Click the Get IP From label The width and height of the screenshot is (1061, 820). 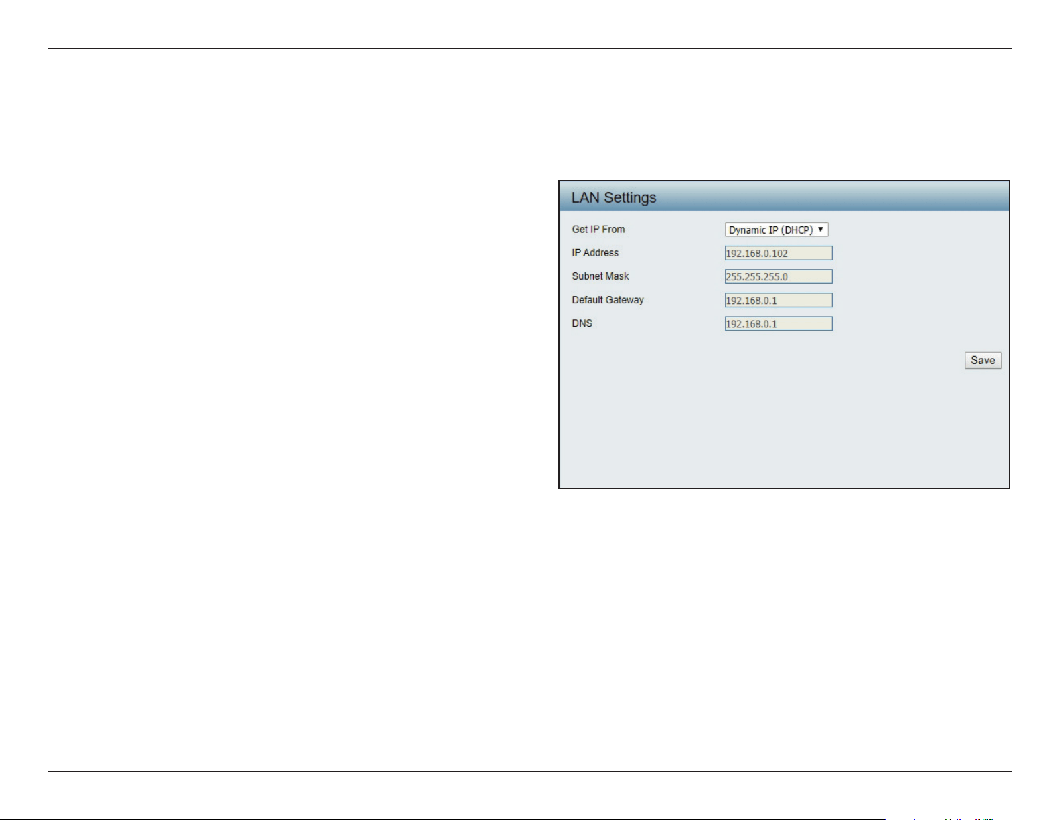[x=598, y=229]
